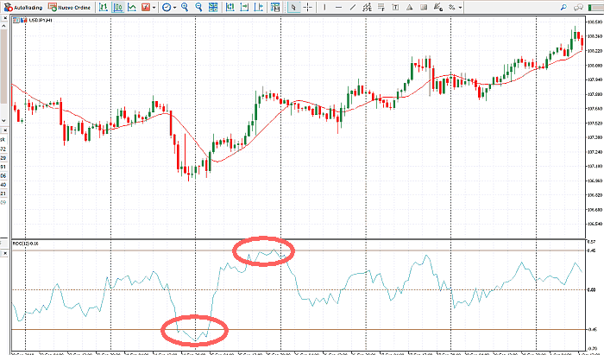Toggle chart auto scroll
The width and height of the screenshot is (604, 355).
click(229, 7)
